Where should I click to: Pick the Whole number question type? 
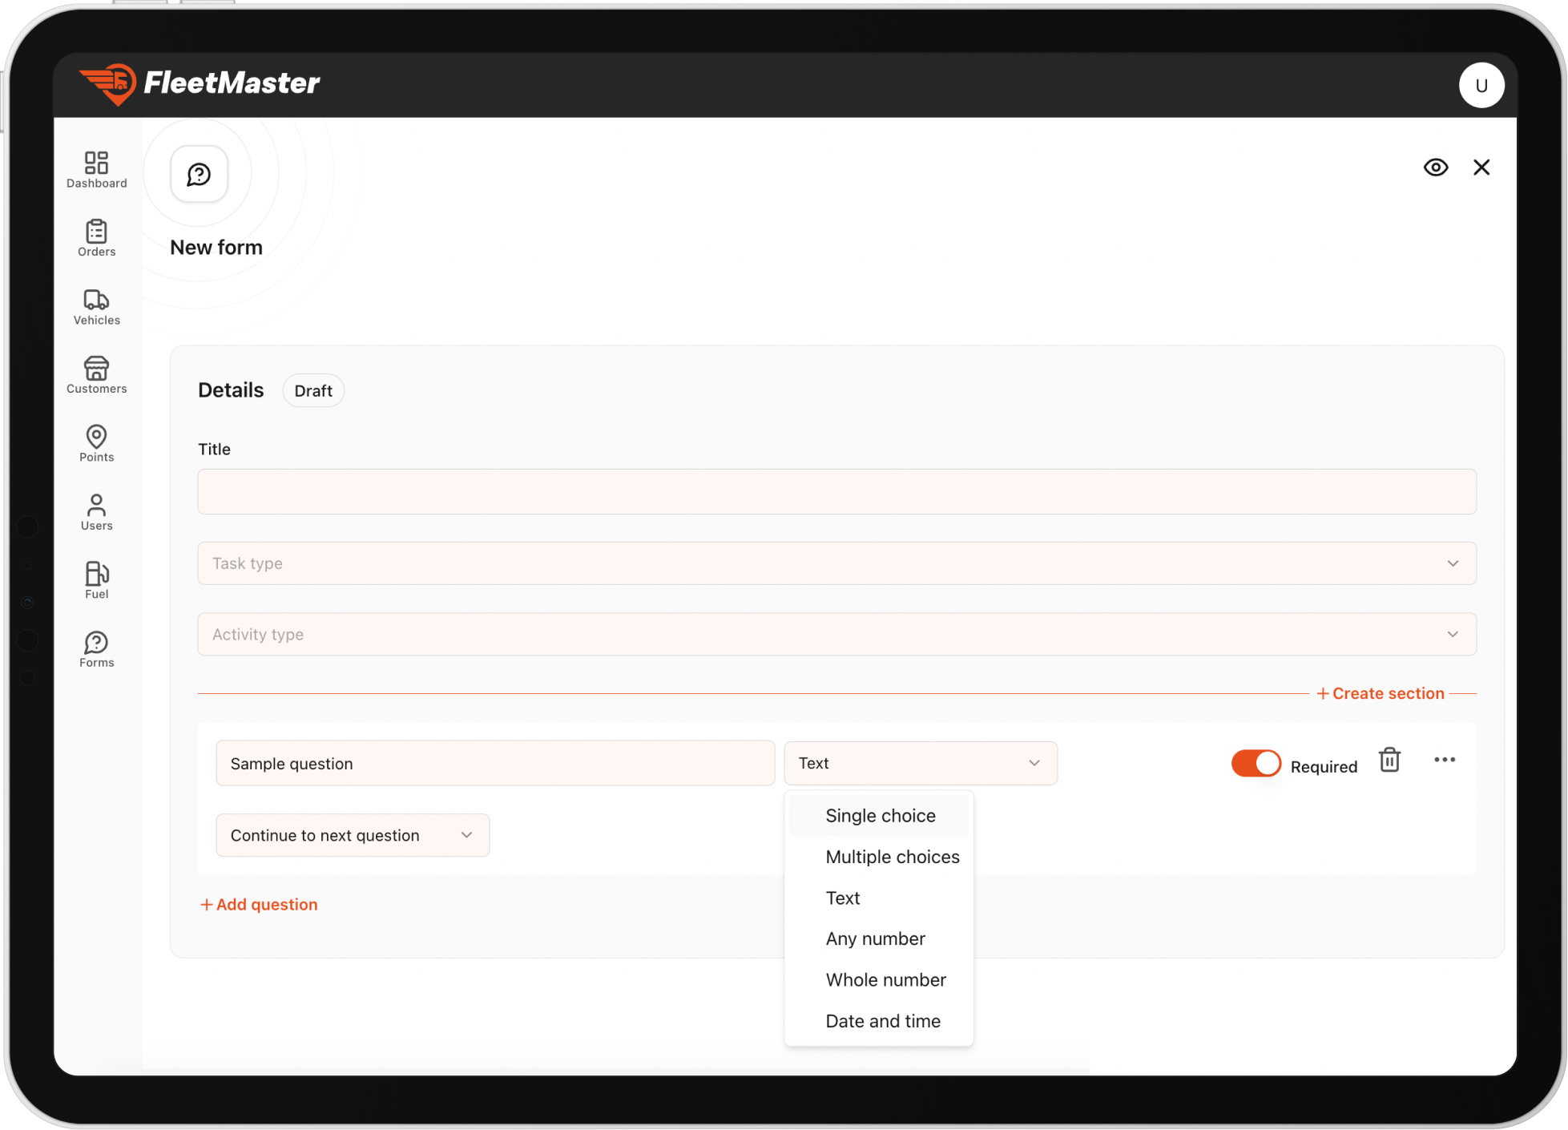click(885, 979)
